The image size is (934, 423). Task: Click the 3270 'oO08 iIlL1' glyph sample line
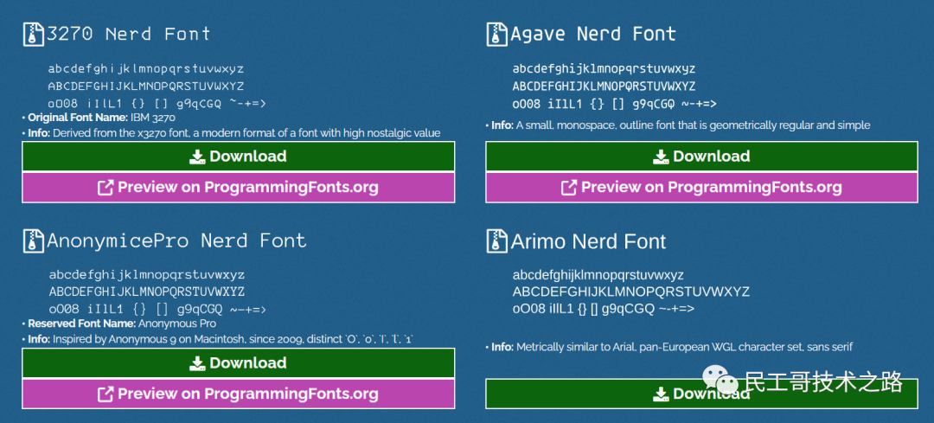tap(157, 104)
